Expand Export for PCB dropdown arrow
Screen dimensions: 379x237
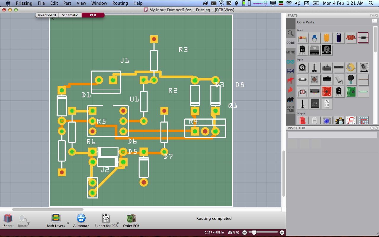[118, 224]
